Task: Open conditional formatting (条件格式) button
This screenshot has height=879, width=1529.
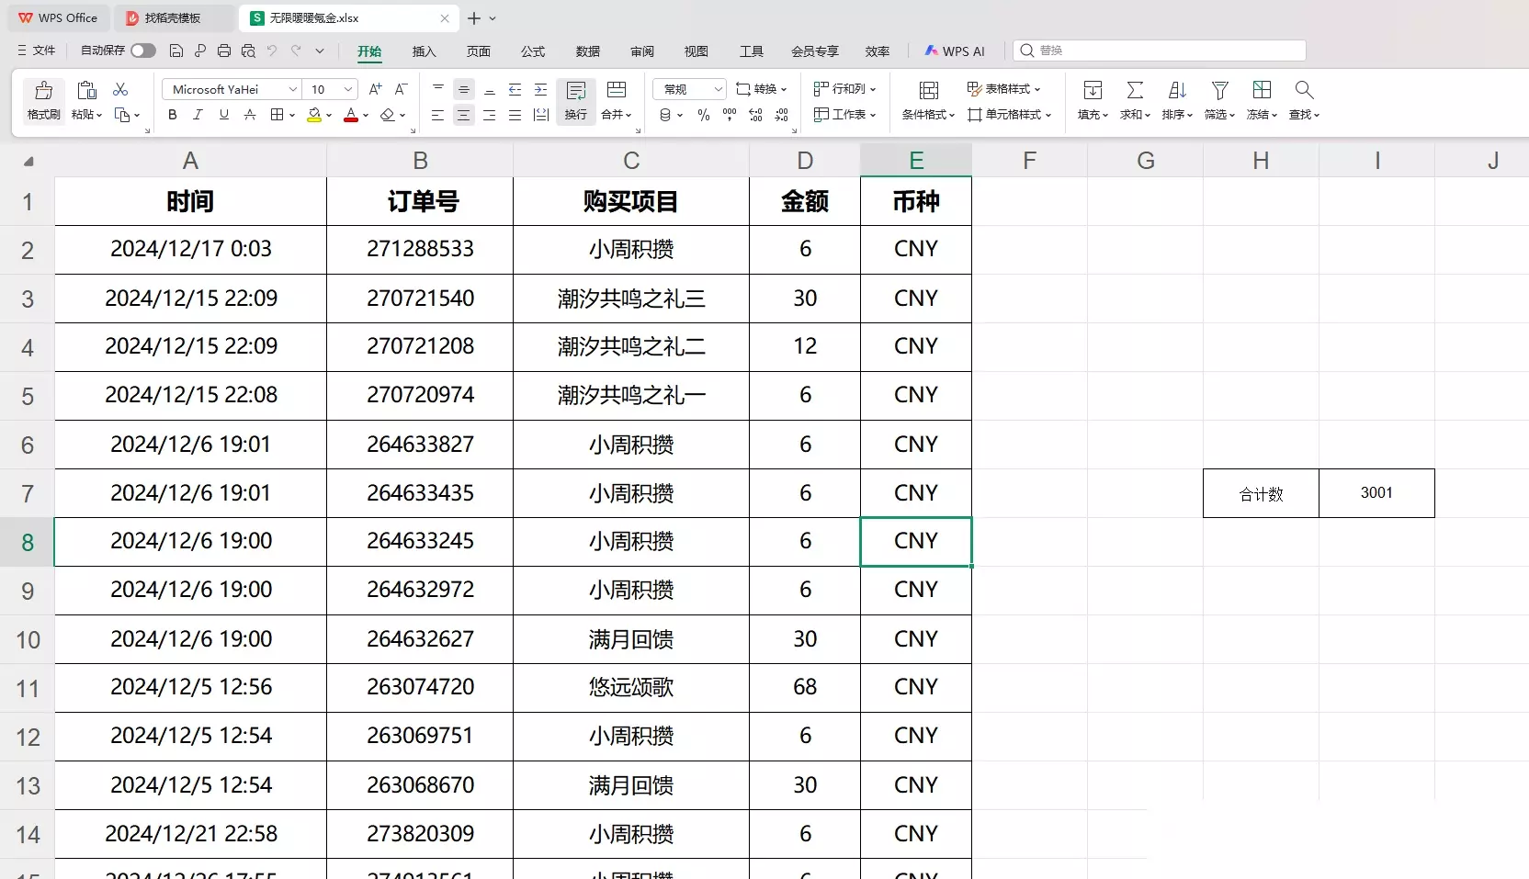Action: [928, 100]
